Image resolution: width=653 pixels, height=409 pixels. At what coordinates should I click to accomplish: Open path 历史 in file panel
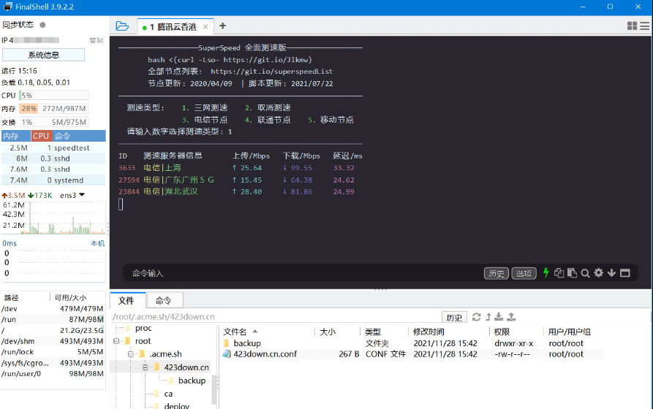tap(454, 318)
